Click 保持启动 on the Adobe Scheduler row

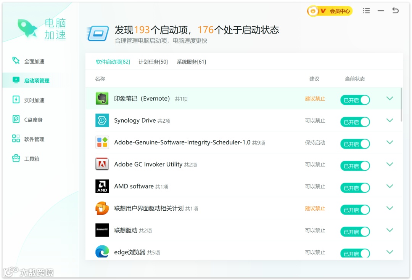coord(315,142)
